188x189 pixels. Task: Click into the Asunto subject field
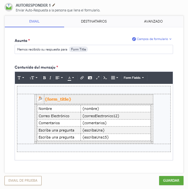click(x=94, y=50)
